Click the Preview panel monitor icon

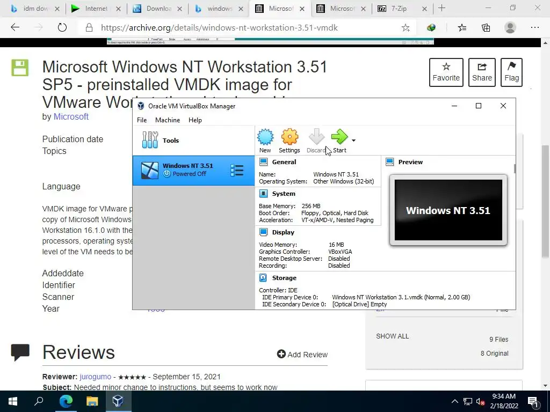(x=390, y=162)
